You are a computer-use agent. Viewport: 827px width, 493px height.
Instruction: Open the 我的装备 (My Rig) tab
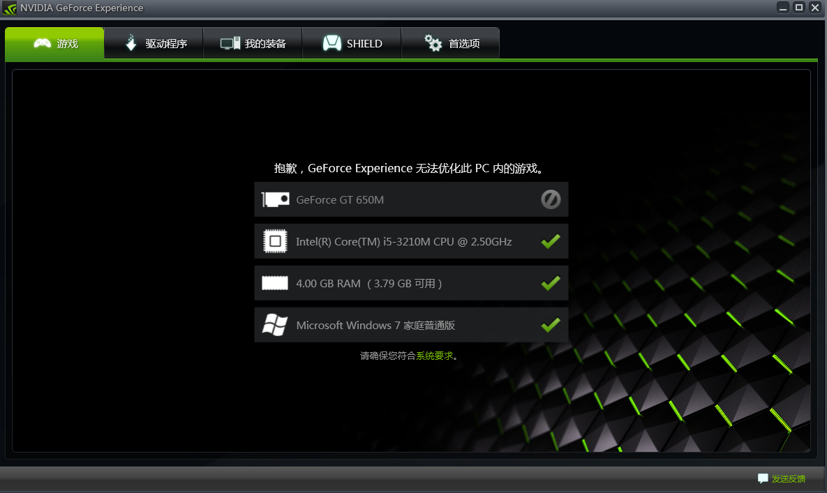coord(253,43)
